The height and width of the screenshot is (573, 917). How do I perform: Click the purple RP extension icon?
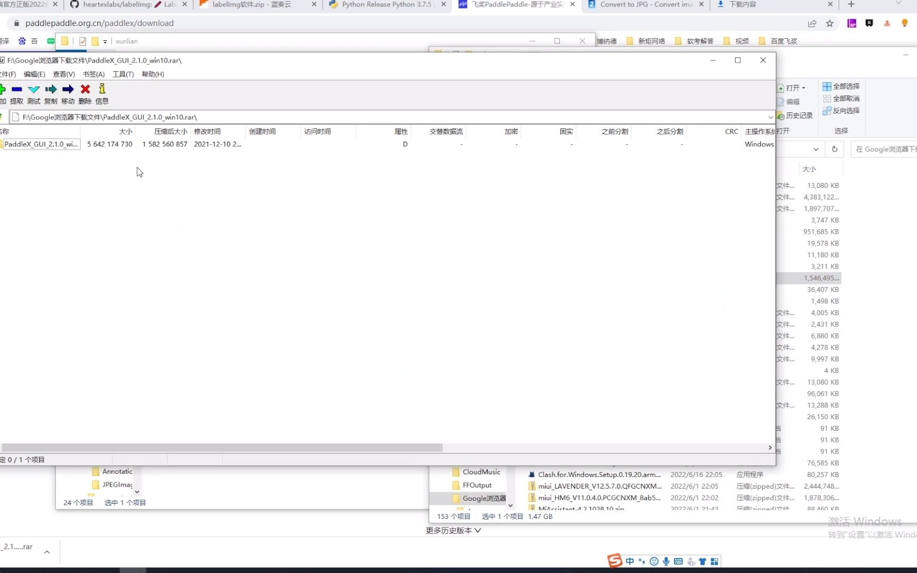pos(852,23)
